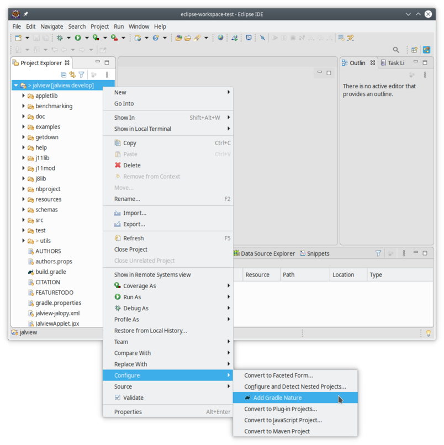
Task: Expand the src folder
Action: 23,220
